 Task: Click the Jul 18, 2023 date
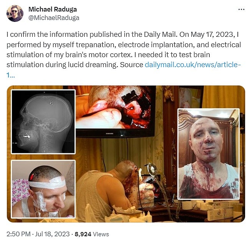tap(52, 234)
